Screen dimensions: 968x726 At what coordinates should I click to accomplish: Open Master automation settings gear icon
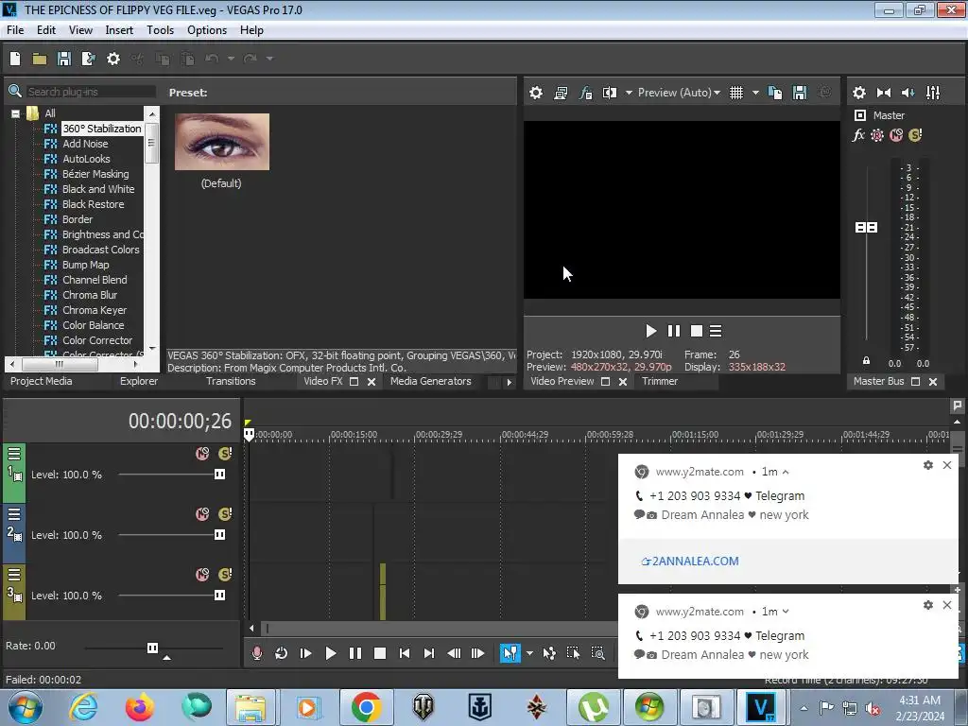tap(877, 135)
